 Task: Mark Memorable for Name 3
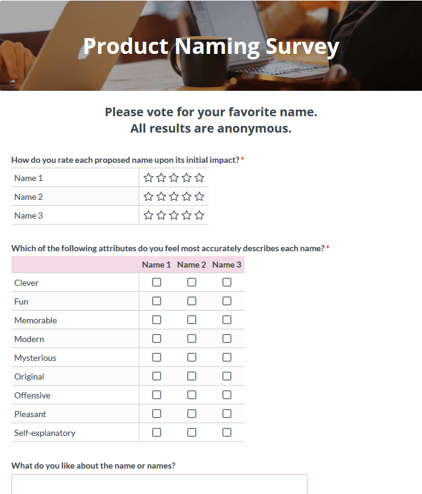[x=227, y=320]
